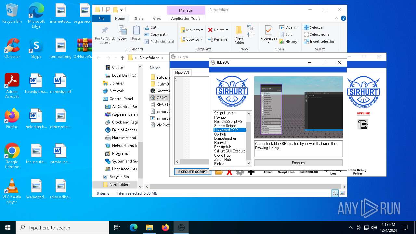Click the Explorer help question mark icon
The image size is (416, 234).
click(x=344, y=19)
